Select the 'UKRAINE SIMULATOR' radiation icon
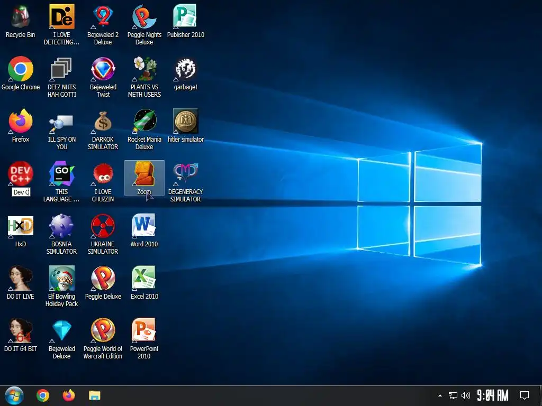This screenshot has width=542, height=406. point(103,226)
